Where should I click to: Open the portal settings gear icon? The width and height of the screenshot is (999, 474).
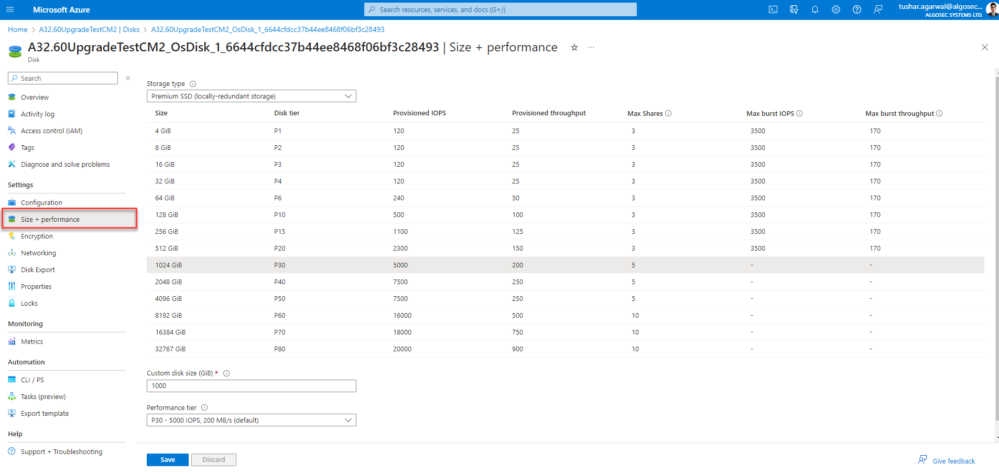[835, 9]
